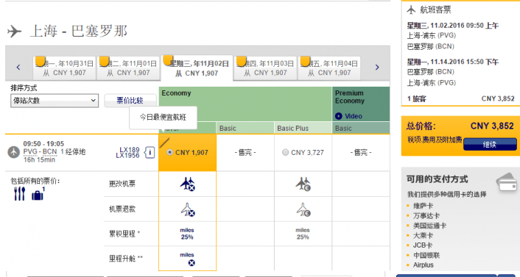Viewport: 520px width, 277px height.
Task: Click the miles 25% icon in the CNY 1,907 column
Action: point(187,234)
